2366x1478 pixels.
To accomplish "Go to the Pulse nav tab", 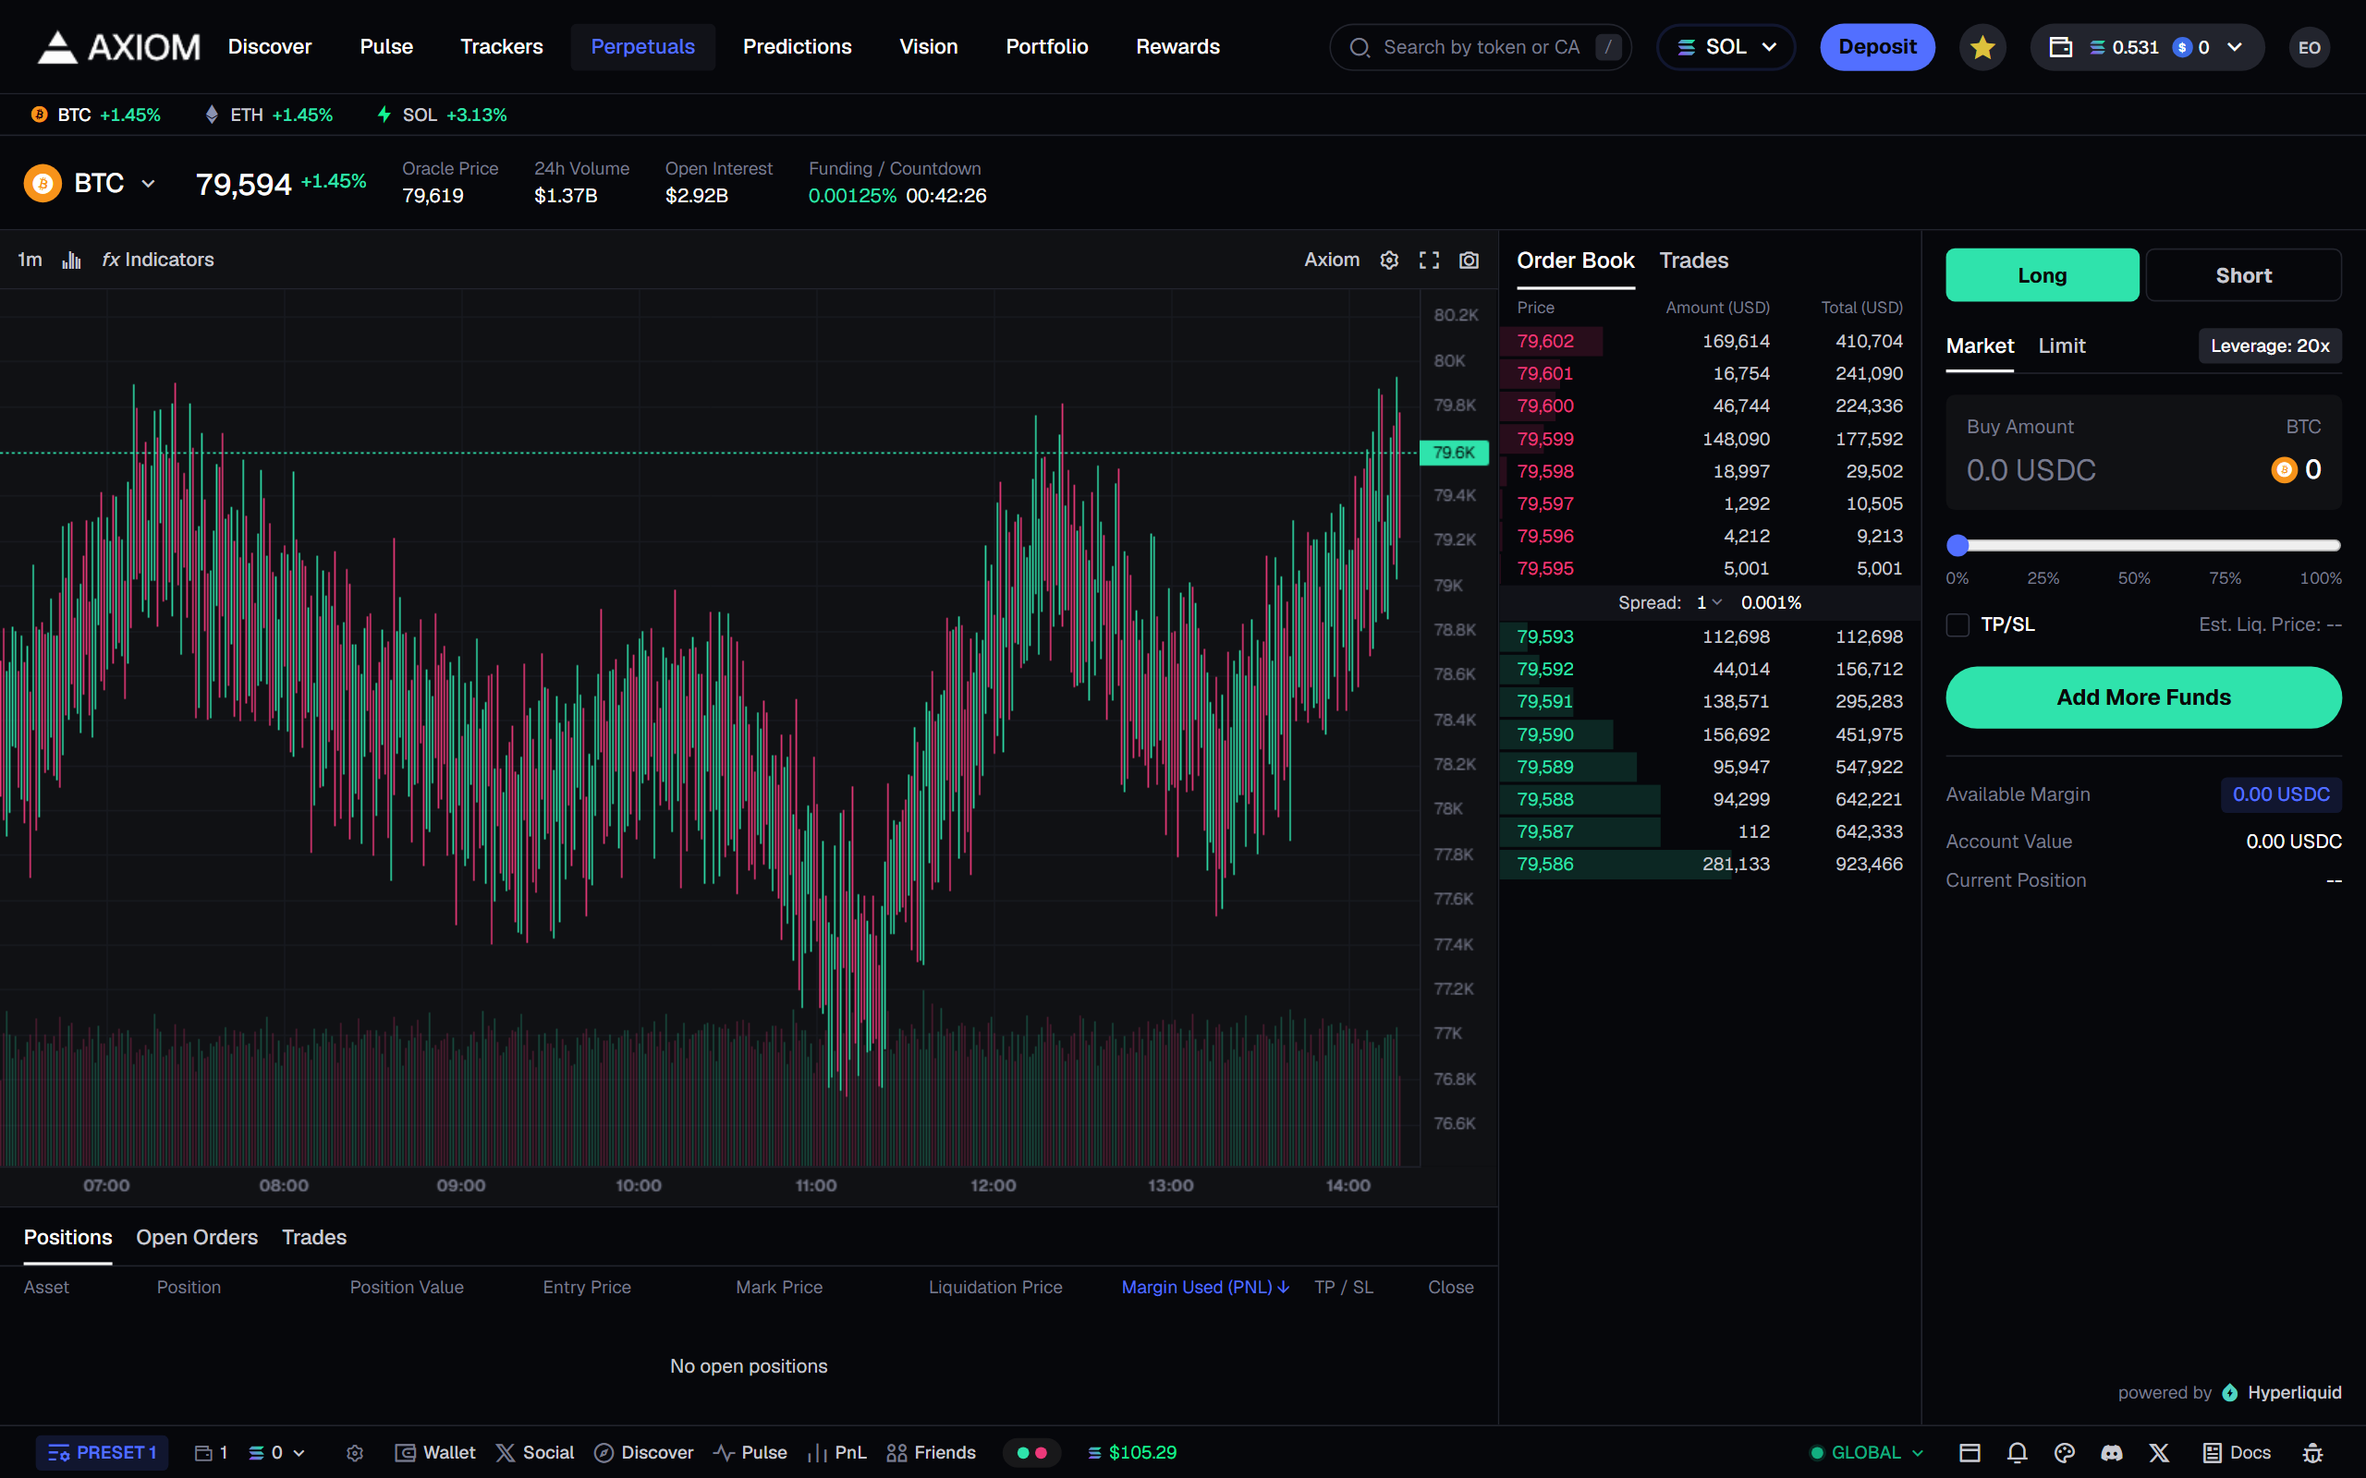I will (x=386, y=47).
